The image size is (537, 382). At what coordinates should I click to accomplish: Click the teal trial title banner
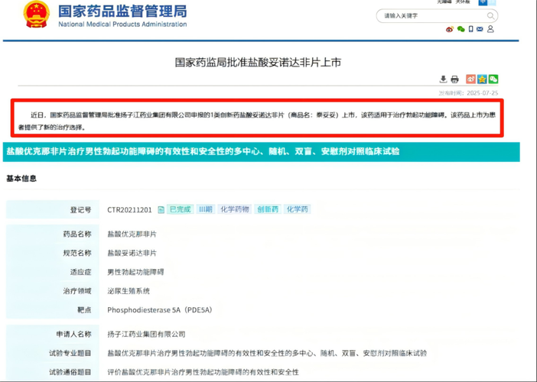tap(262, 151)
